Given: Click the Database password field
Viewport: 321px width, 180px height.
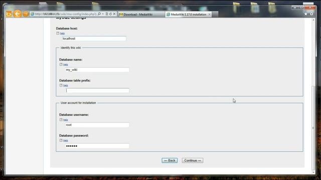Looking at the screenshot, I should [x=97, y=146].
